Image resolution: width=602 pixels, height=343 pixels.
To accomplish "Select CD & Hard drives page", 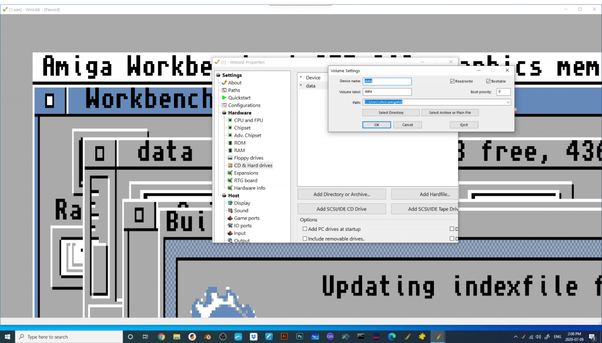I will click(253, 166).
